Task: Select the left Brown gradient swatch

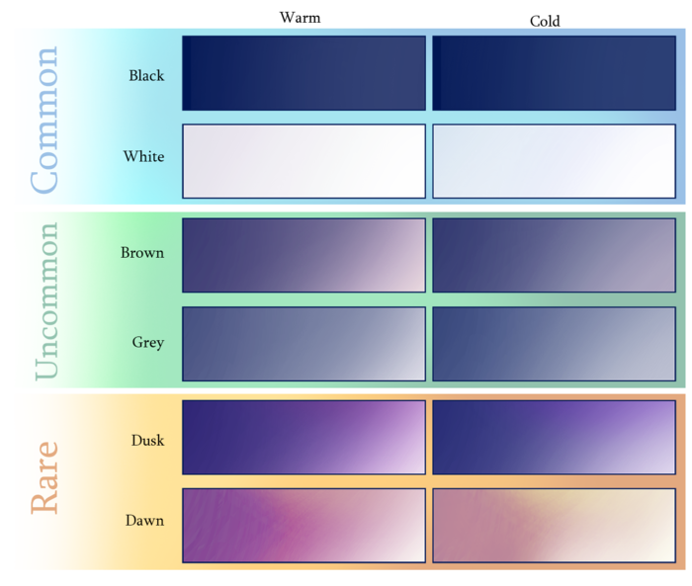Action: 303,255
